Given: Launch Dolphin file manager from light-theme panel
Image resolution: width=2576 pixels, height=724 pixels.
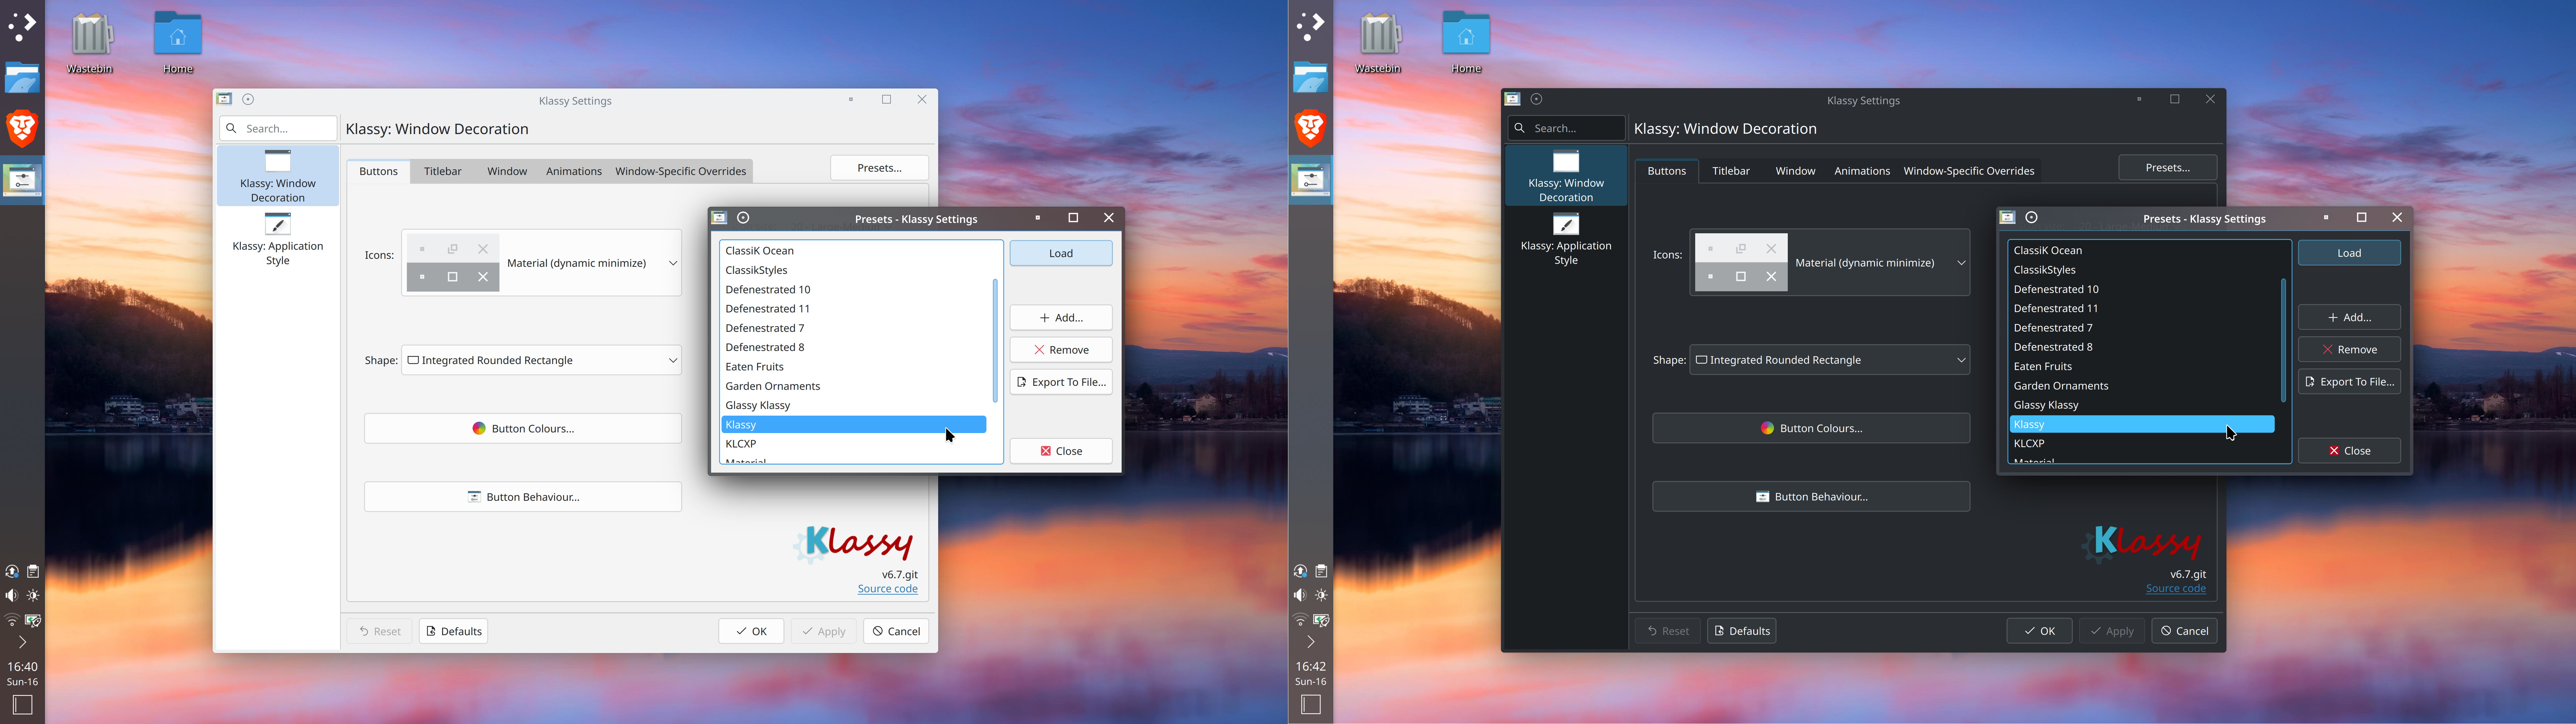Looking at the screenshot, I should (22, 78).
